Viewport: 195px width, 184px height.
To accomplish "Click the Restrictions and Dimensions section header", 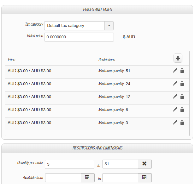I will tap(98, 148).
